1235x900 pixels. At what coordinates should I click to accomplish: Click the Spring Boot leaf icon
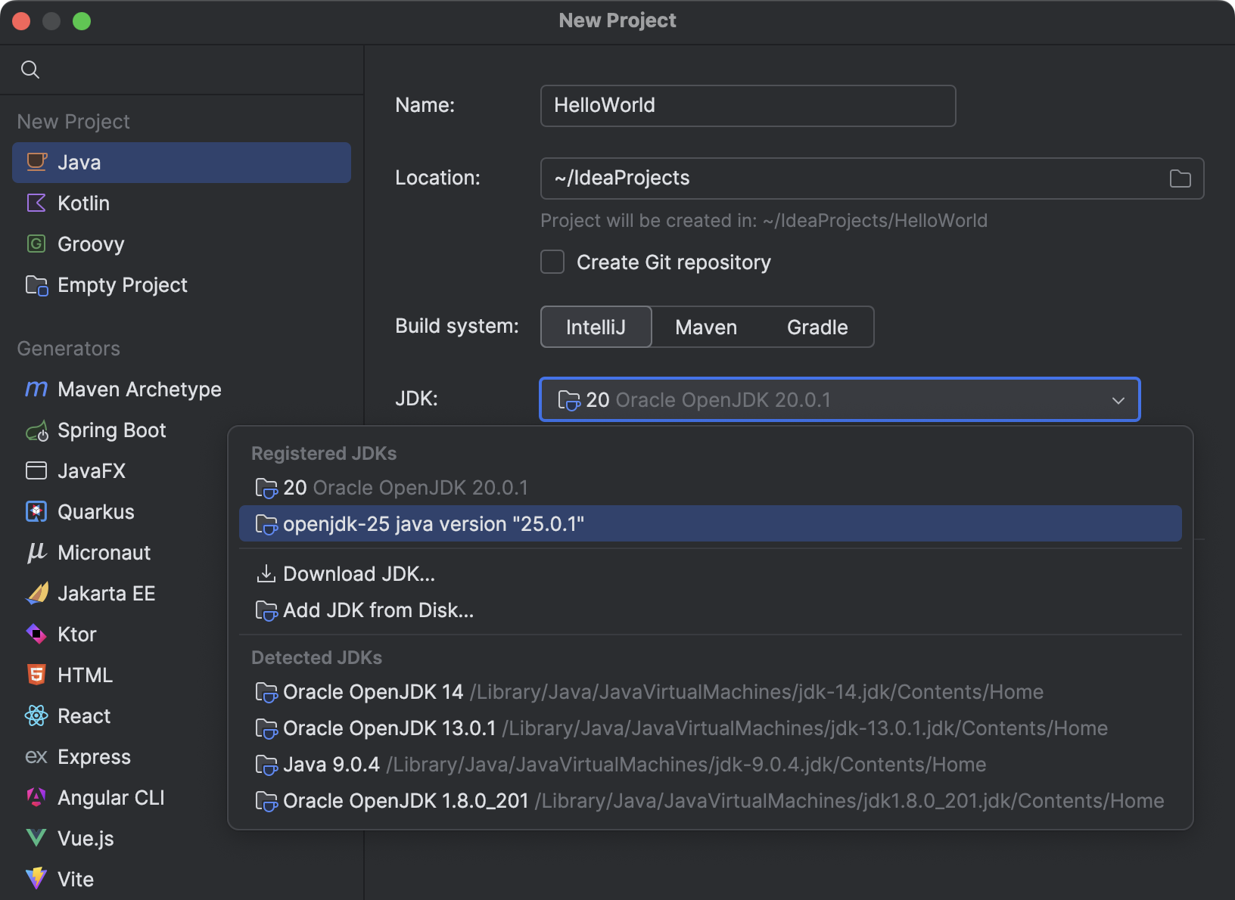(36, 430)
